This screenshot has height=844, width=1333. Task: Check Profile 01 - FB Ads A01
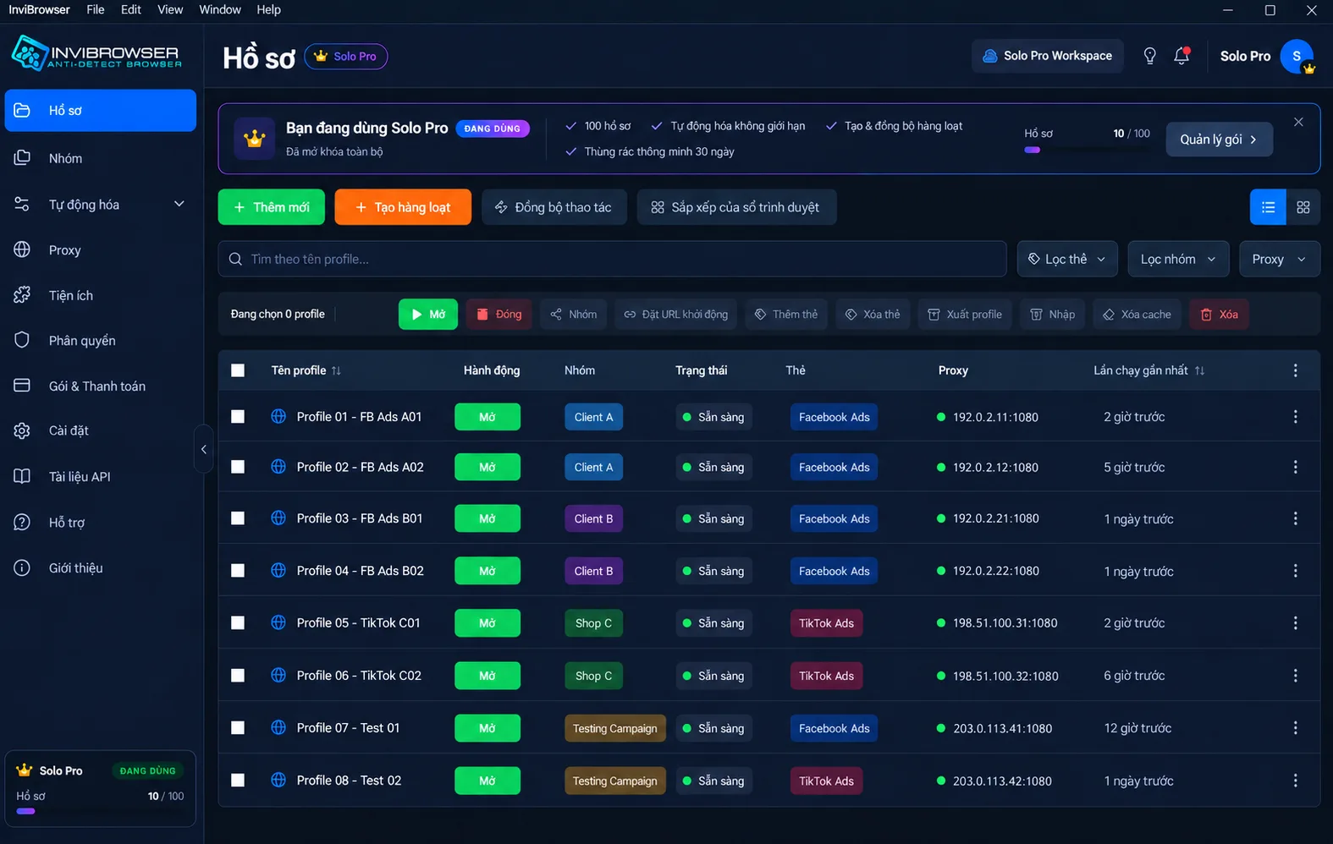(x=238, y=417)
